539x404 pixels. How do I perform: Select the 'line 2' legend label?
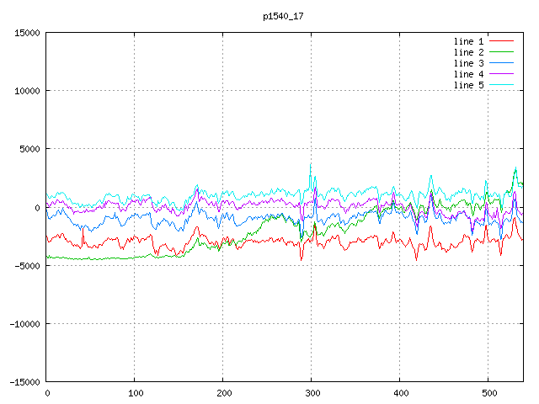click(468, 52)
